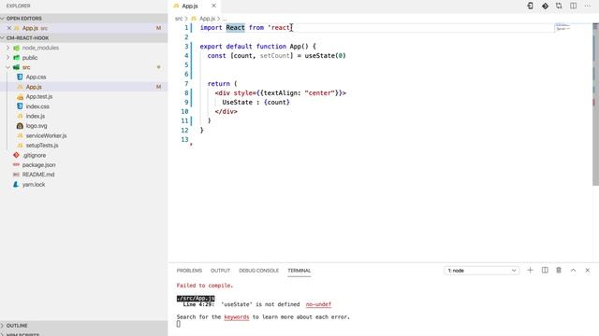Open .gitignore file
599x336 pixels.
[34, 156]
